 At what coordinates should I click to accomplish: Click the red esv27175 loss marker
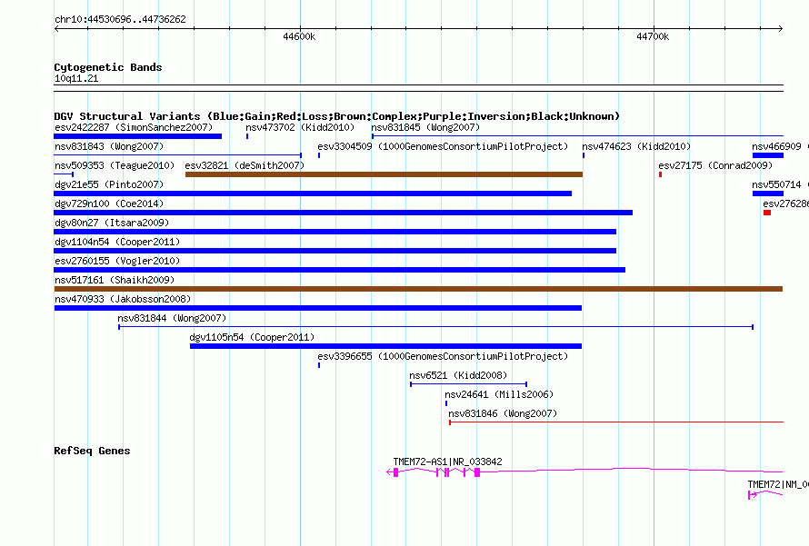(x=661, y=174)
